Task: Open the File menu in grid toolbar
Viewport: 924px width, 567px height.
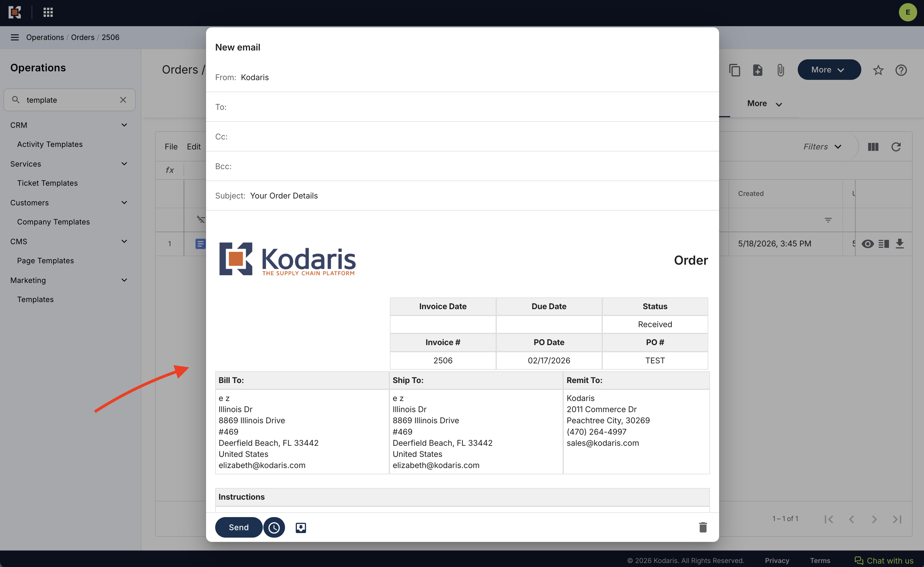Action: click(171, 147)
